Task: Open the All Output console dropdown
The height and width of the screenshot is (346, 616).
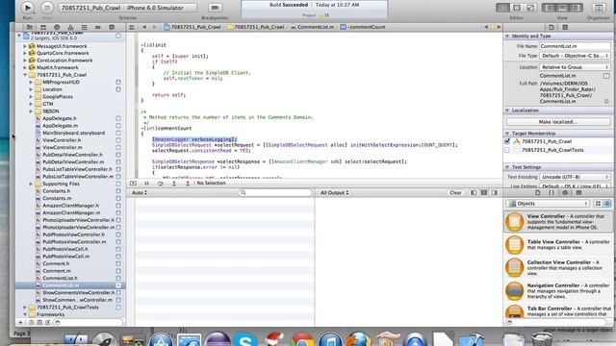Action: click(x=335, y=193)
